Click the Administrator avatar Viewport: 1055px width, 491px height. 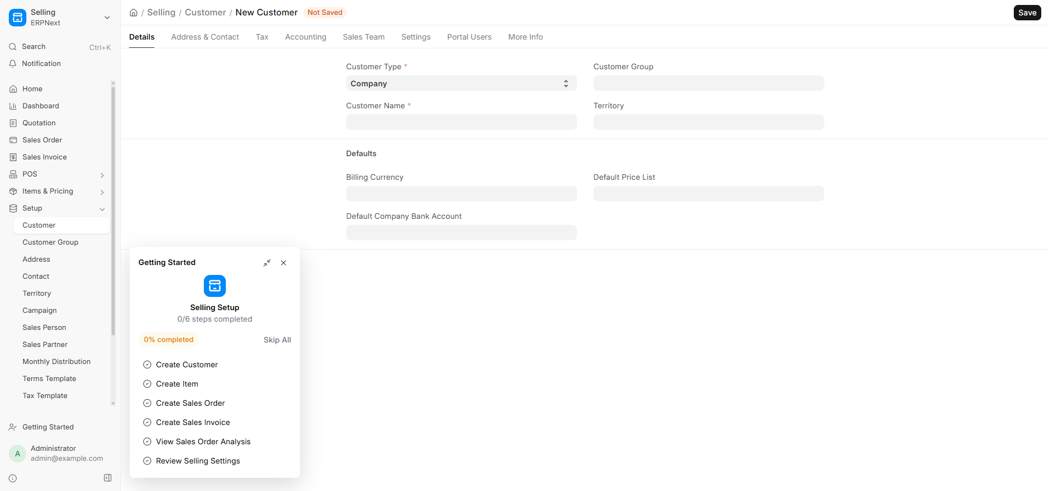[18, 454]
